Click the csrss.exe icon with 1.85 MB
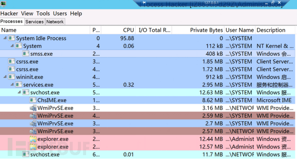 tap(11, 61)
